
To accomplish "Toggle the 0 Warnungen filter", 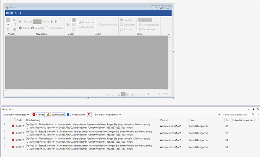I will coord(55,115).
